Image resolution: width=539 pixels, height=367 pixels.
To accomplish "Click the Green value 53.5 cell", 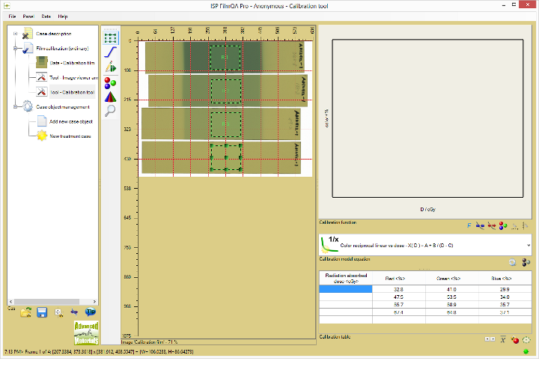I will click(x=451, y=297).
